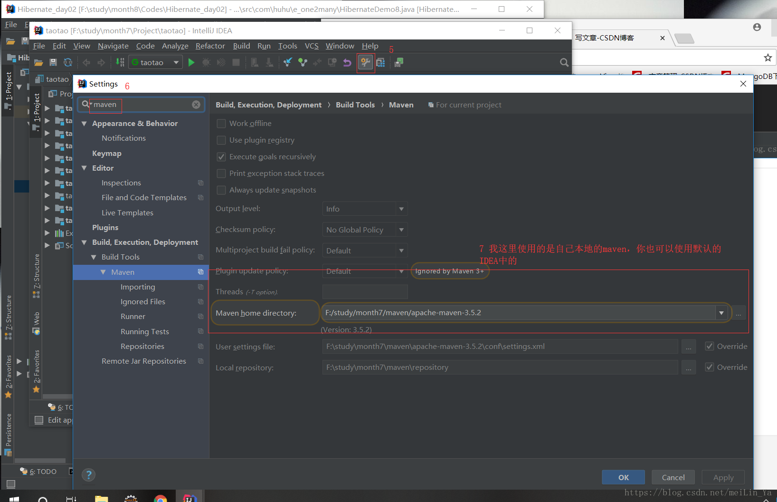Click IntelliJ IDEA icon on Windows taskbar
This screenshot has height=502, width=777.
[x=190, y=498]
